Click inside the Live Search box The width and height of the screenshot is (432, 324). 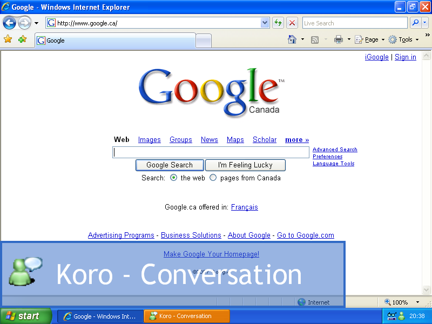355,23
